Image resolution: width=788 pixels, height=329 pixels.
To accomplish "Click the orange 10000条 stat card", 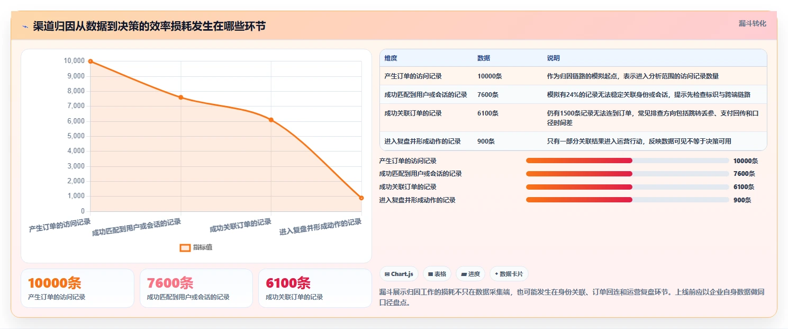I will pos(77,288).
